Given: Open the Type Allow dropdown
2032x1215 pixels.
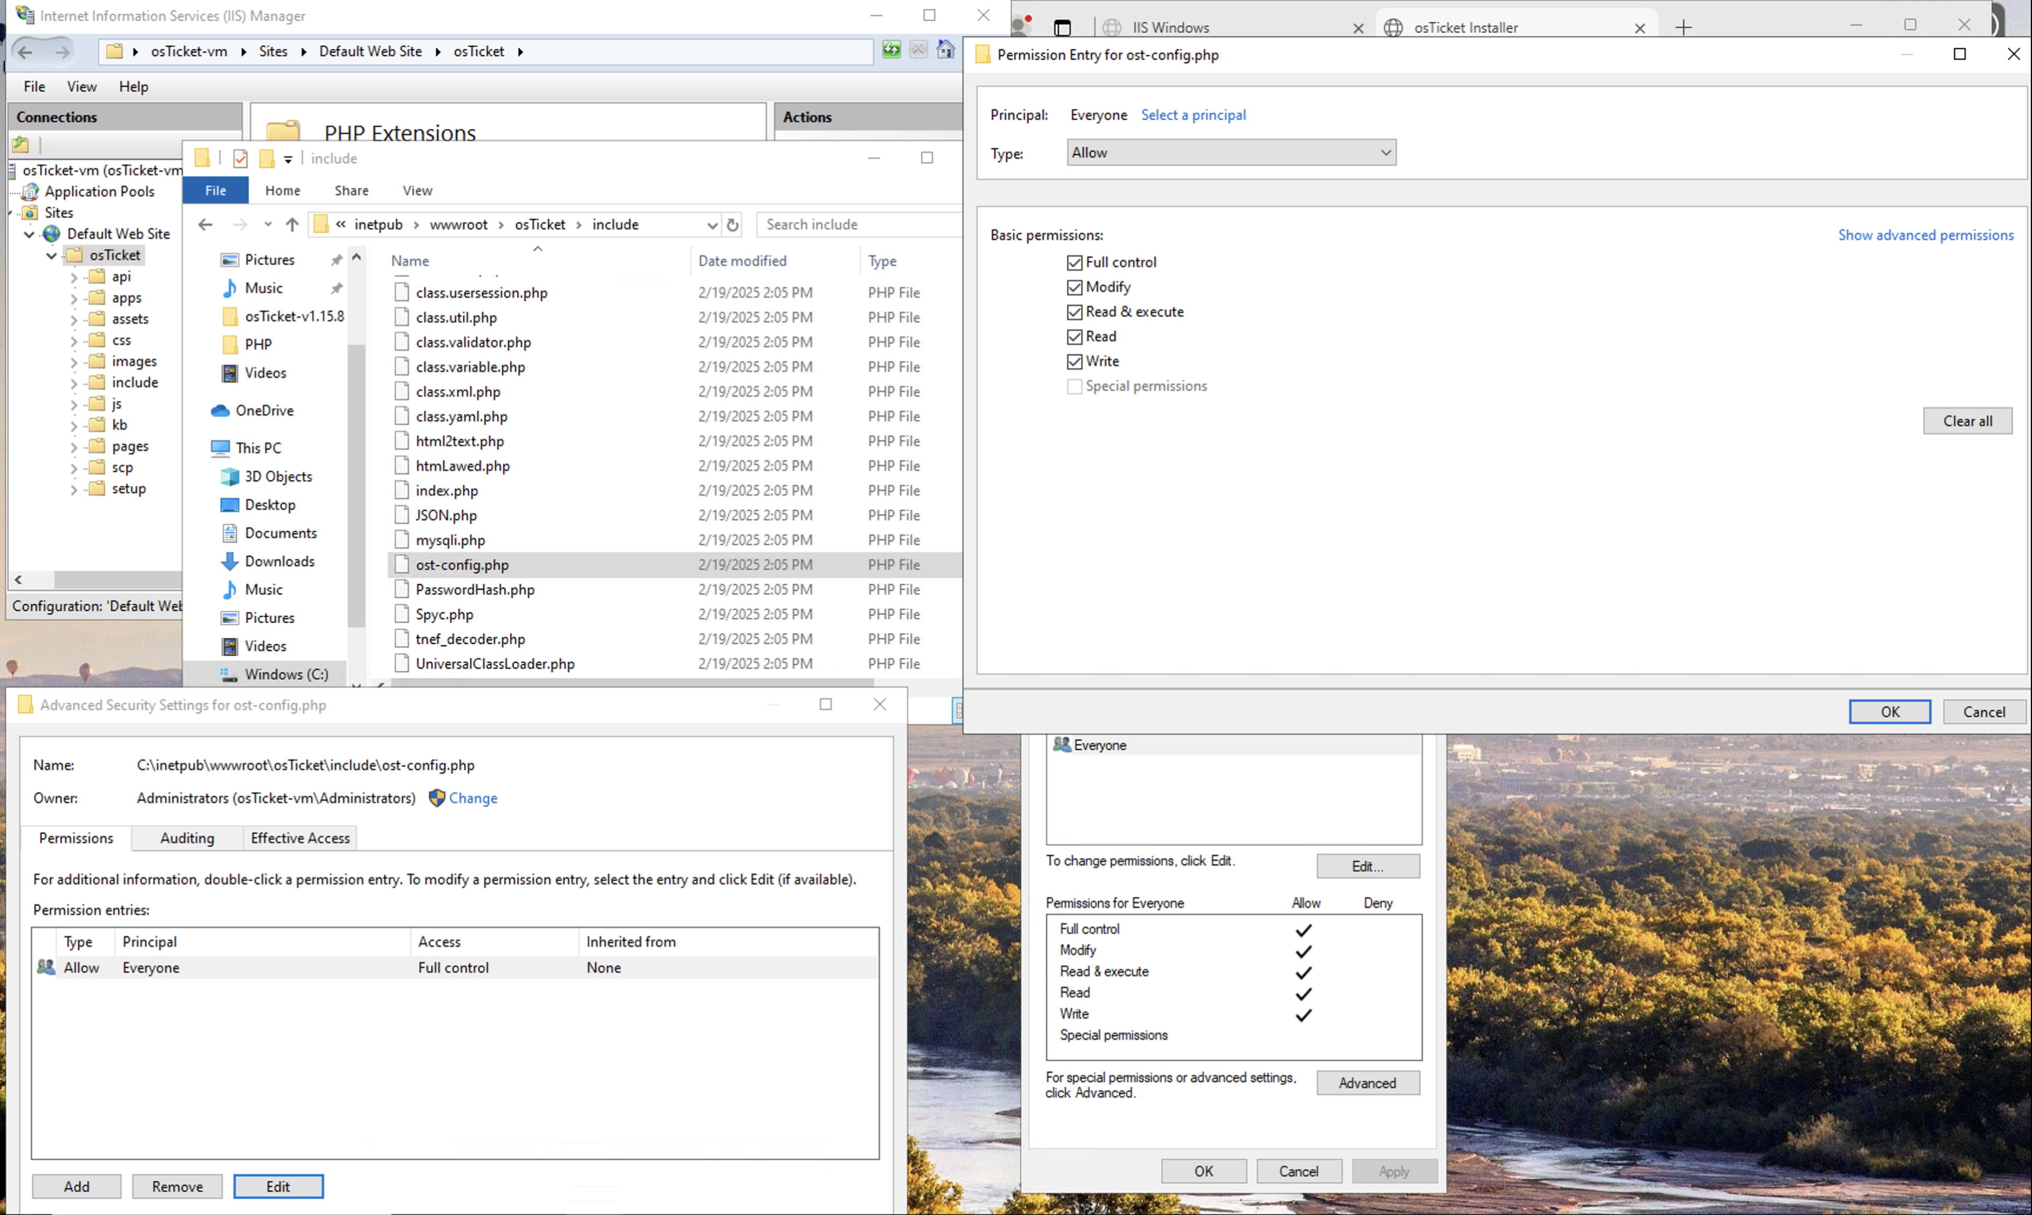Looking at the screenshot, I should 1231,152.
